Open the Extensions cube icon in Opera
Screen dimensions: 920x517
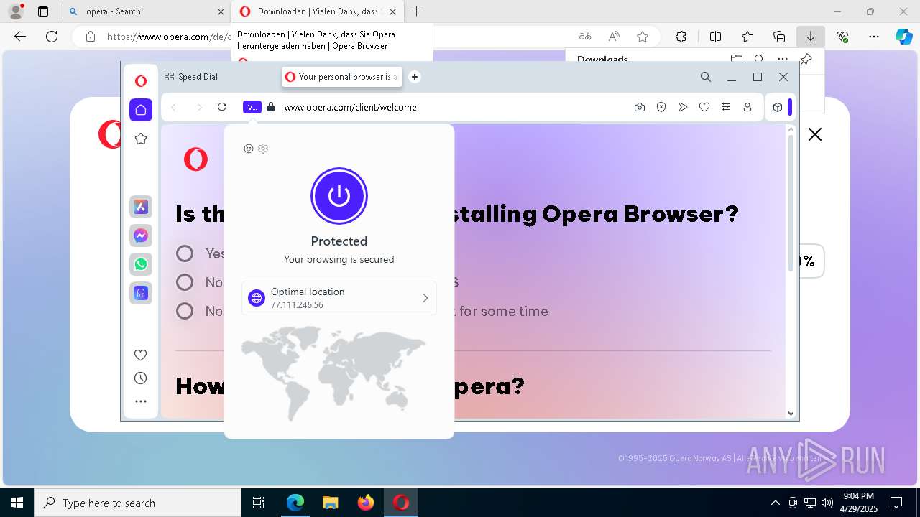pyautogui.click(x=778, y=107)
